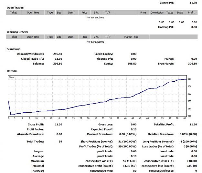
Task: Click the Open Time header in Open Trades table
Action: (x=33, y=13)
